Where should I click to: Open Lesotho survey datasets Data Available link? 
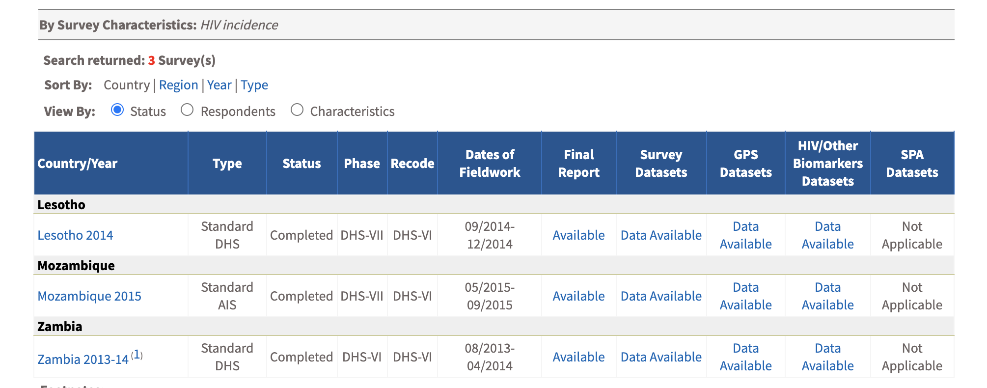tap(661, 235)
